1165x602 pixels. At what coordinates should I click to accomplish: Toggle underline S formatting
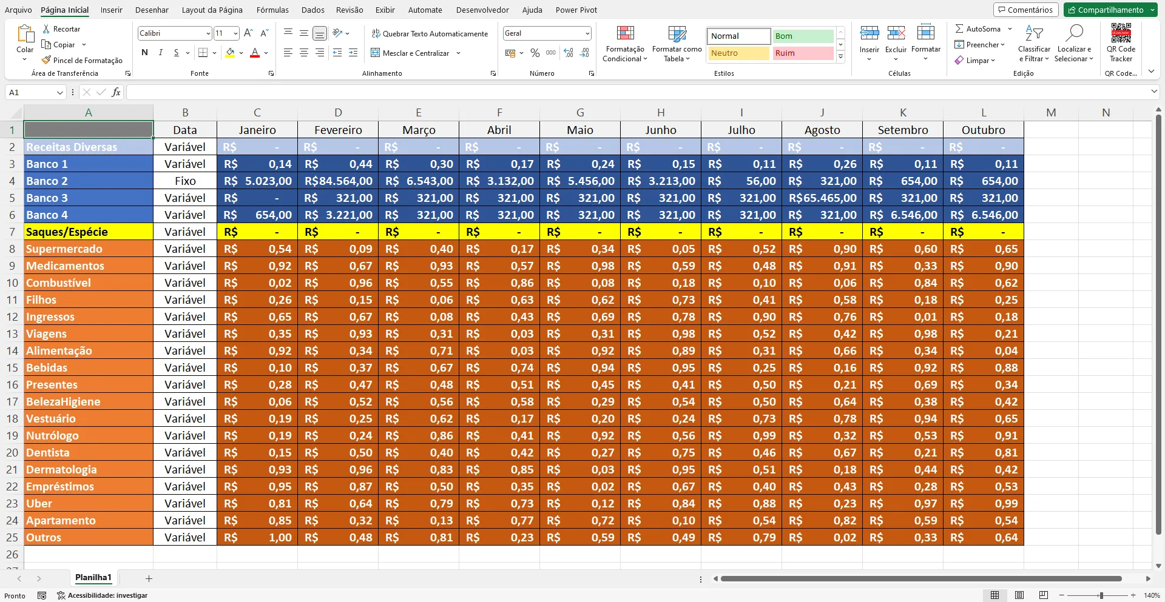176,53
